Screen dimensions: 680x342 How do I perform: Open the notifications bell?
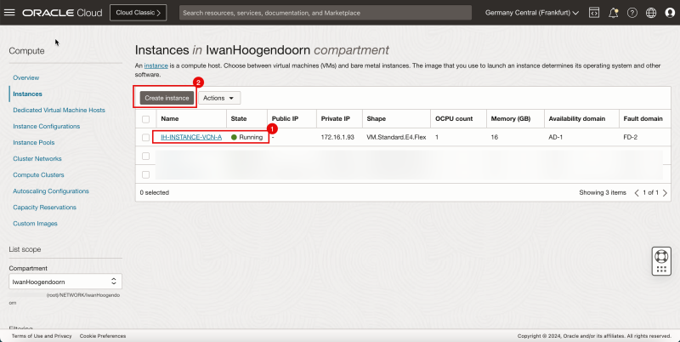pos(613,13)
